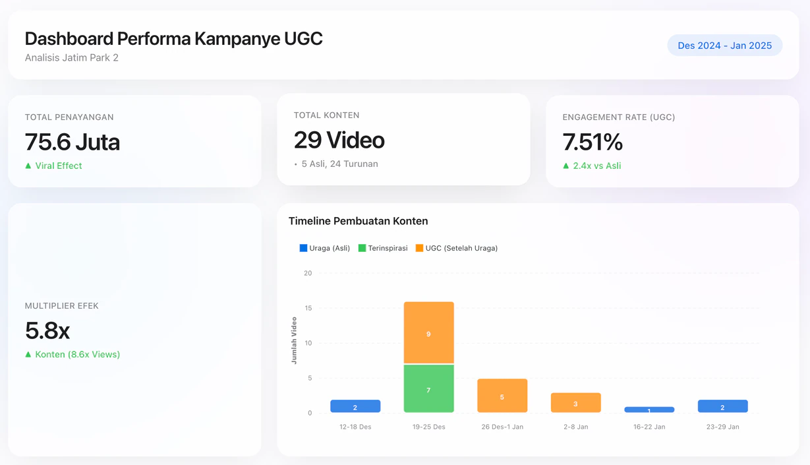Screen dimensions: 810x465
Task: Click the 20 tick on the y-axis
Action: (308, 273)
